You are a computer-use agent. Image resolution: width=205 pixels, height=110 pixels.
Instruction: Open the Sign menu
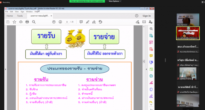22,11
